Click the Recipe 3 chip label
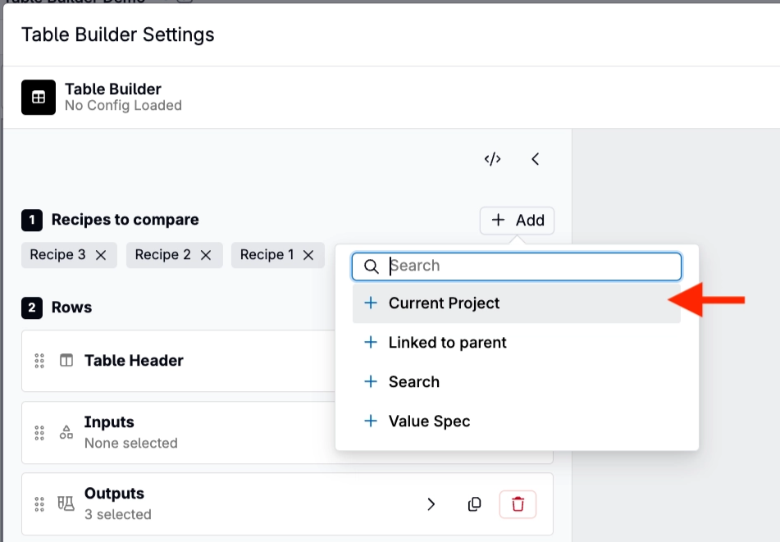Viewport: 780px width, 542px height. [x=57, y=254]
